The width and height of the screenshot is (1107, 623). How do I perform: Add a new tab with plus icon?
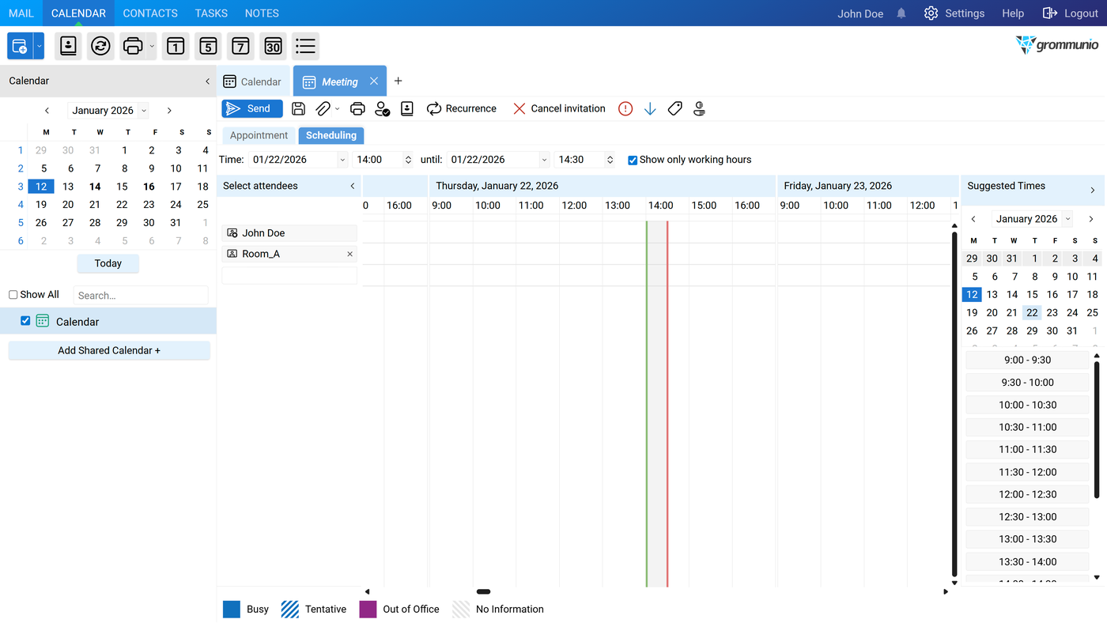click(x=398, y=81)
